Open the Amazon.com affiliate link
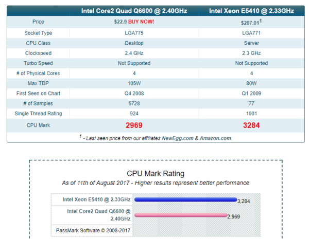The width and height of the screenshot is (309, 239). [215, 138]
